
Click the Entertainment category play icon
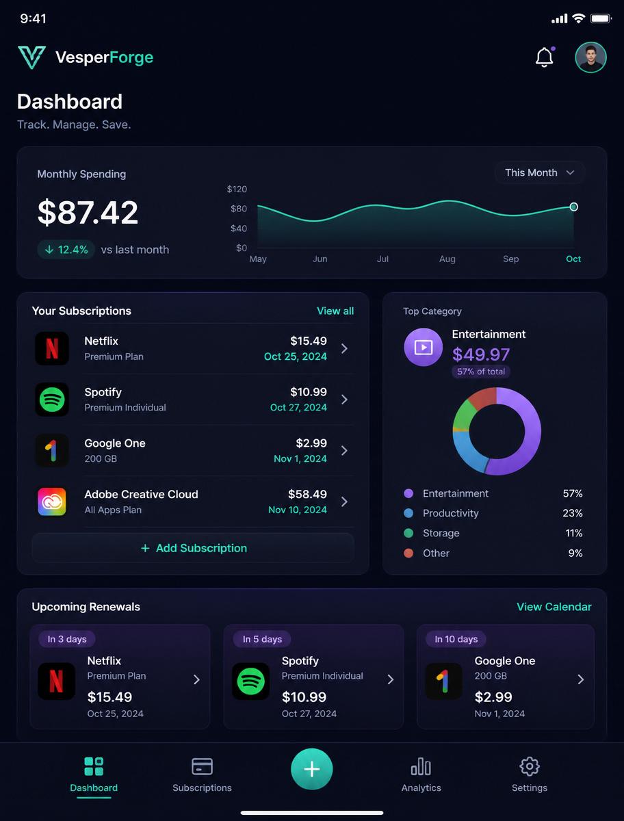click(424, 347)
